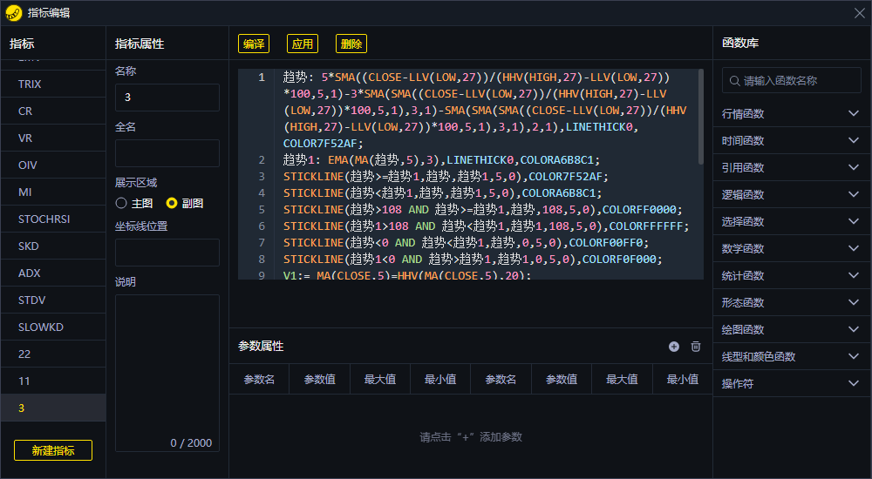The width and height of the screenshot is (872, 479).
Task: Click the 编译 compile button
Action: click(254, 44)
